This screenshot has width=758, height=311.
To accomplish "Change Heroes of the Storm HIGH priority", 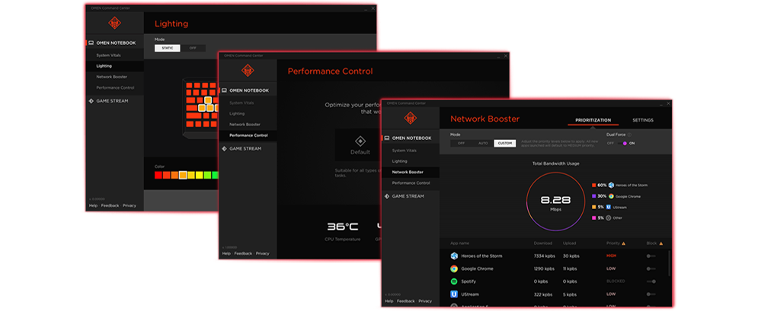I will (x=611, y=256).
